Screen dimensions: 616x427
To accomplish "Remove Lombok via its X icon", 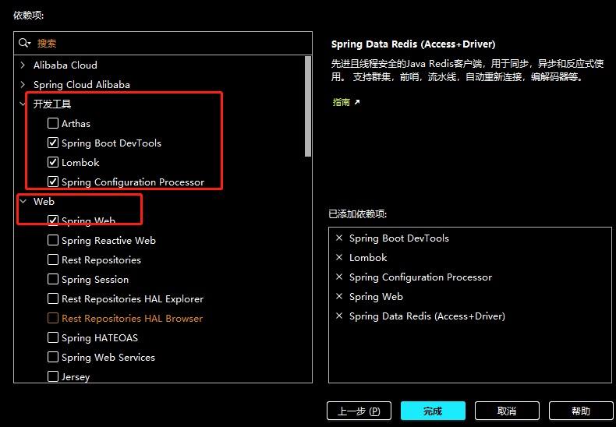I will [339, 257].
